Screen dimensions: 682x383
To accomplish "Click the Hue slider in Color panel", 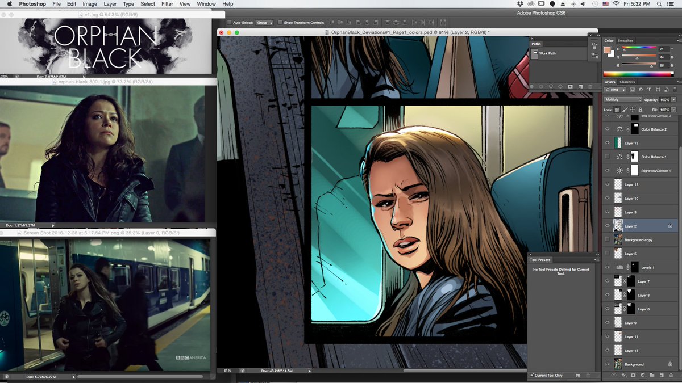I will 639,48.
